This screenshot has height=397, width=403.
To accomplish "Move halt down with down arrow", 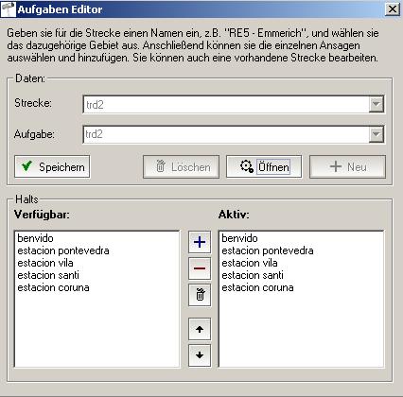I will coord(200,355).
